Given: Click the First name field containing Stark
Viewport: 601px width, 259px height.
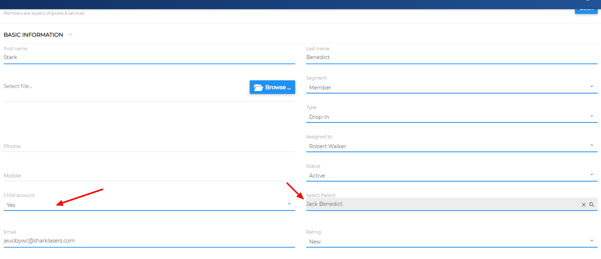Looking at the screenshot, I should coord(149,57).
